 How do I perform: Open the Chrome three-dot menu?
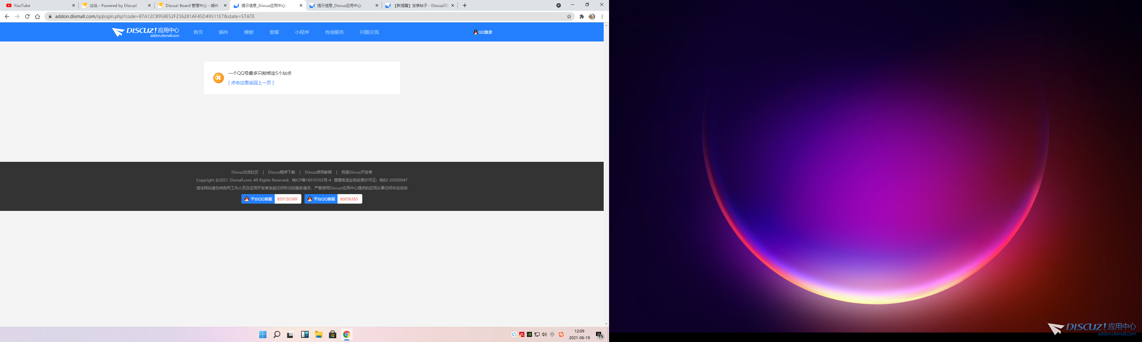click(x=602, y=16)
